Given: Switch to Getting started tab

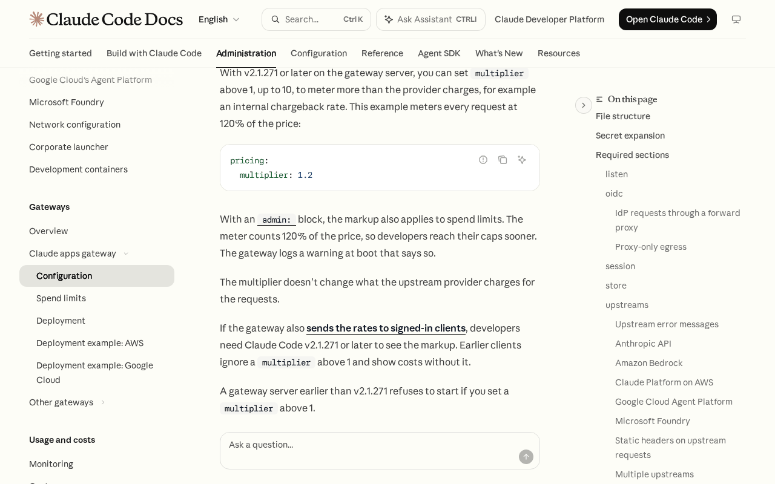Looking at the screenshot, I should tap(61, 53).
